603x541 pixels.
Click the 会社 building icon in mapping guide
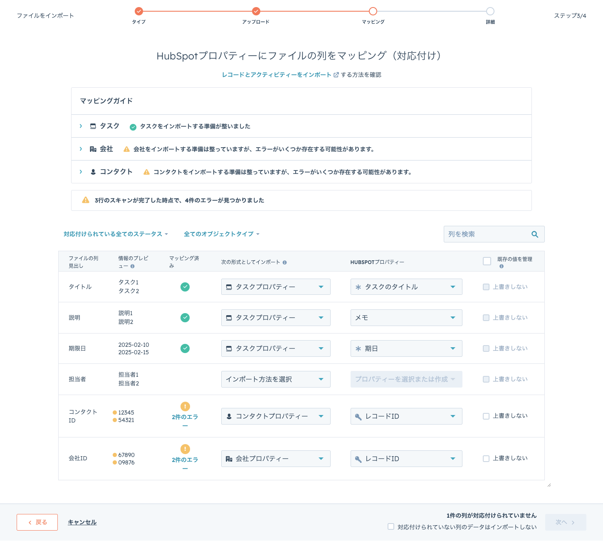(x=93, y=149)
